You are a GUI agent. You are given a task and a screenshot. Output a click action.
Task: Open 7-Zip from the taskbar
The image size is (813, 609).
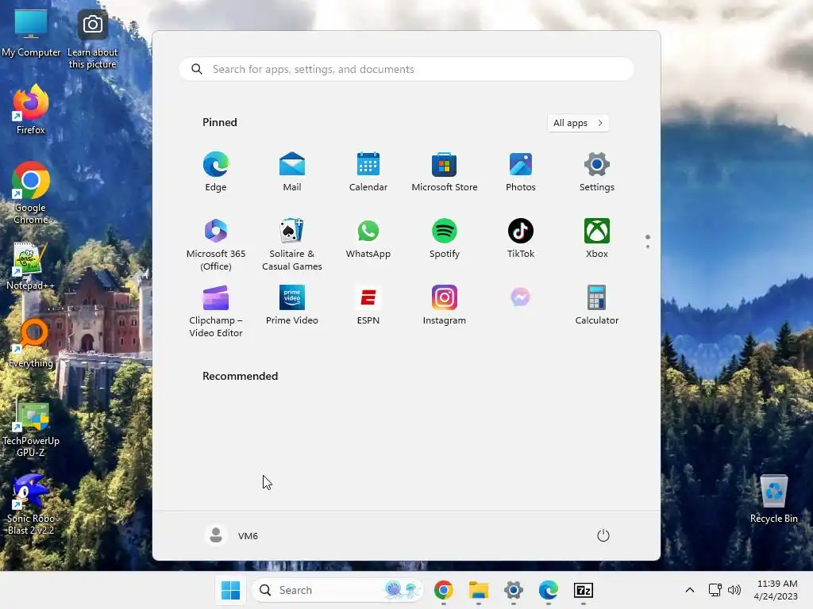coord(584,590)
